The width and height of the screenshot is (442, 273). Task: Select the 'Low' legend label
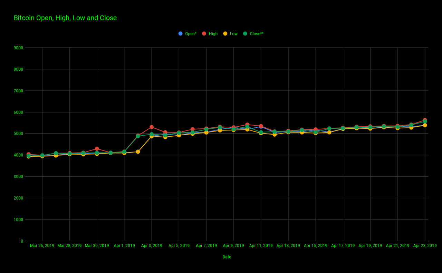coord(234,34)
